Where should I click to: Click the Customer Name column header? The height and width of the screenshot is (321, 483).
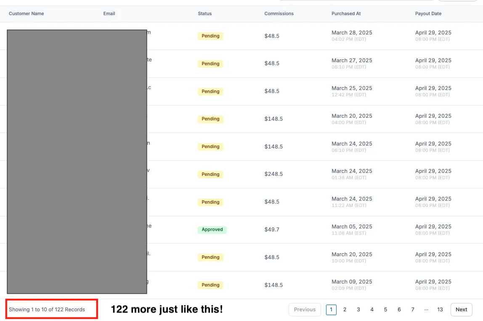coord(26,13)
